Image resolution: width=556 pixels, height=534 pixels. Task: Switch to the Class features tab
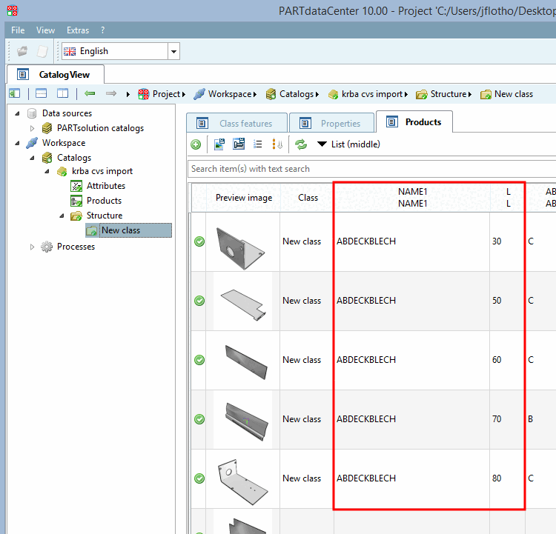237,123
